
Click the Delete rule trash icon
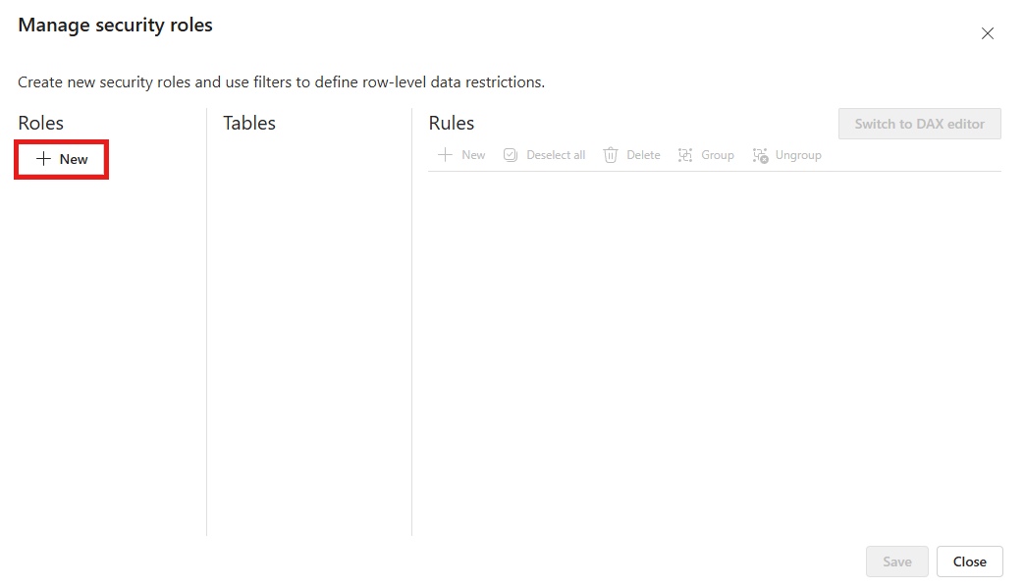pyautogui.click(x=611, y=155)
